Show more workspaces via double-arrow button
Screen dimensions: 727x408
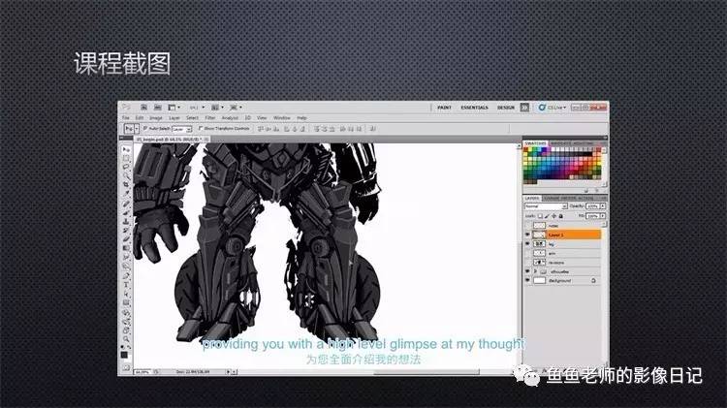click(x=524, y=108)
